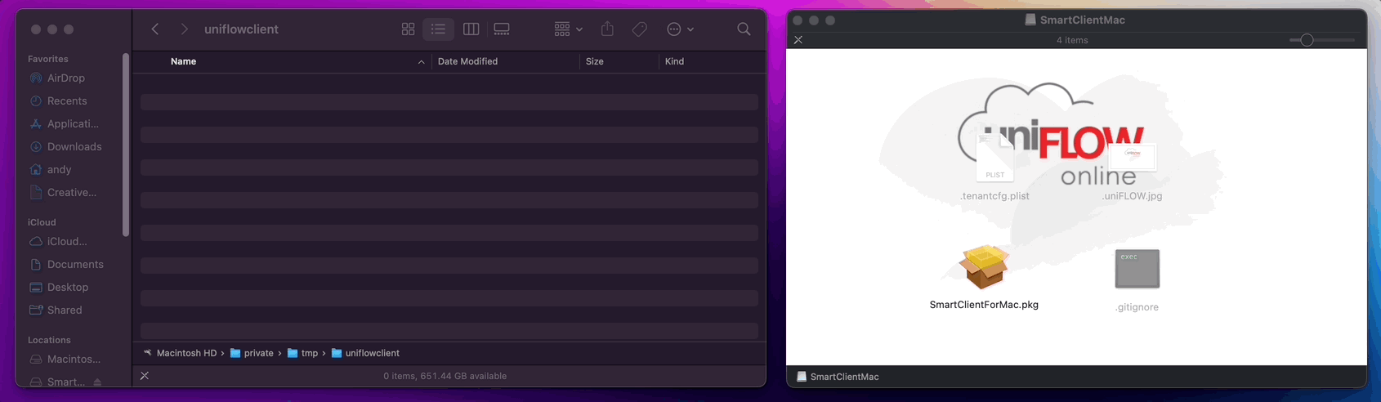Click the Locations section header
This screenshot has height=402, width=1381.
point(49,340)
